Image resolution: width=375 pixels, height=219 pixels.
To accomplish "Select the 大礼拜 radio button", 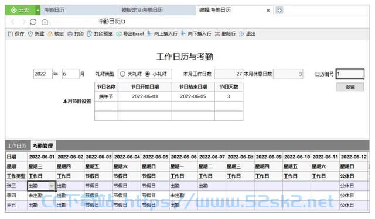I will click(x=122, y=74).
